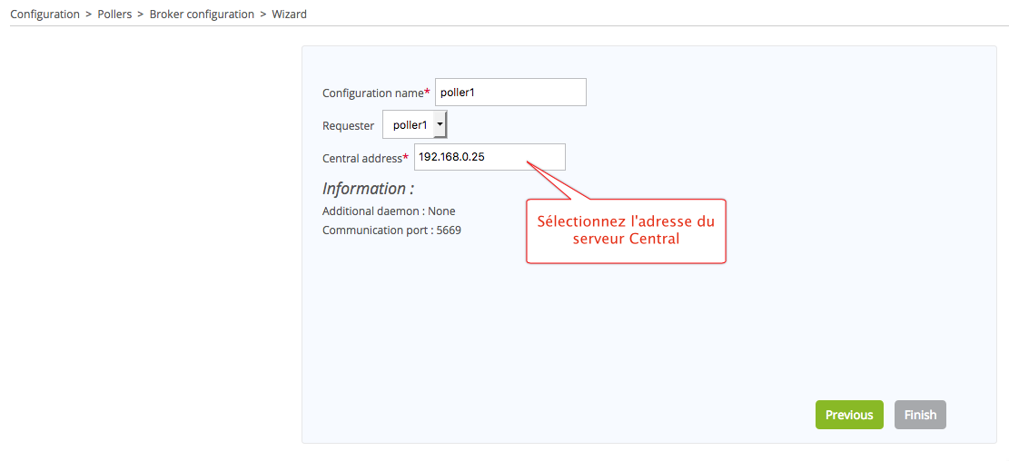Go to Pollers in the breadcrumb
Screen dimensions: 1009x461
(x=114, y=15)
